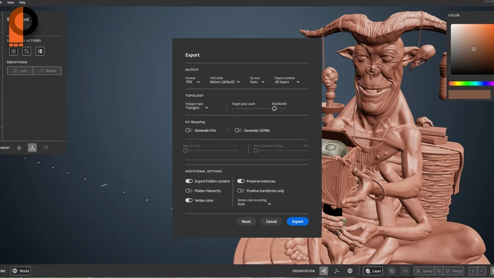Turn off Preserve instances
This screenshot has height=278, width=494.
tap(241, 181)
